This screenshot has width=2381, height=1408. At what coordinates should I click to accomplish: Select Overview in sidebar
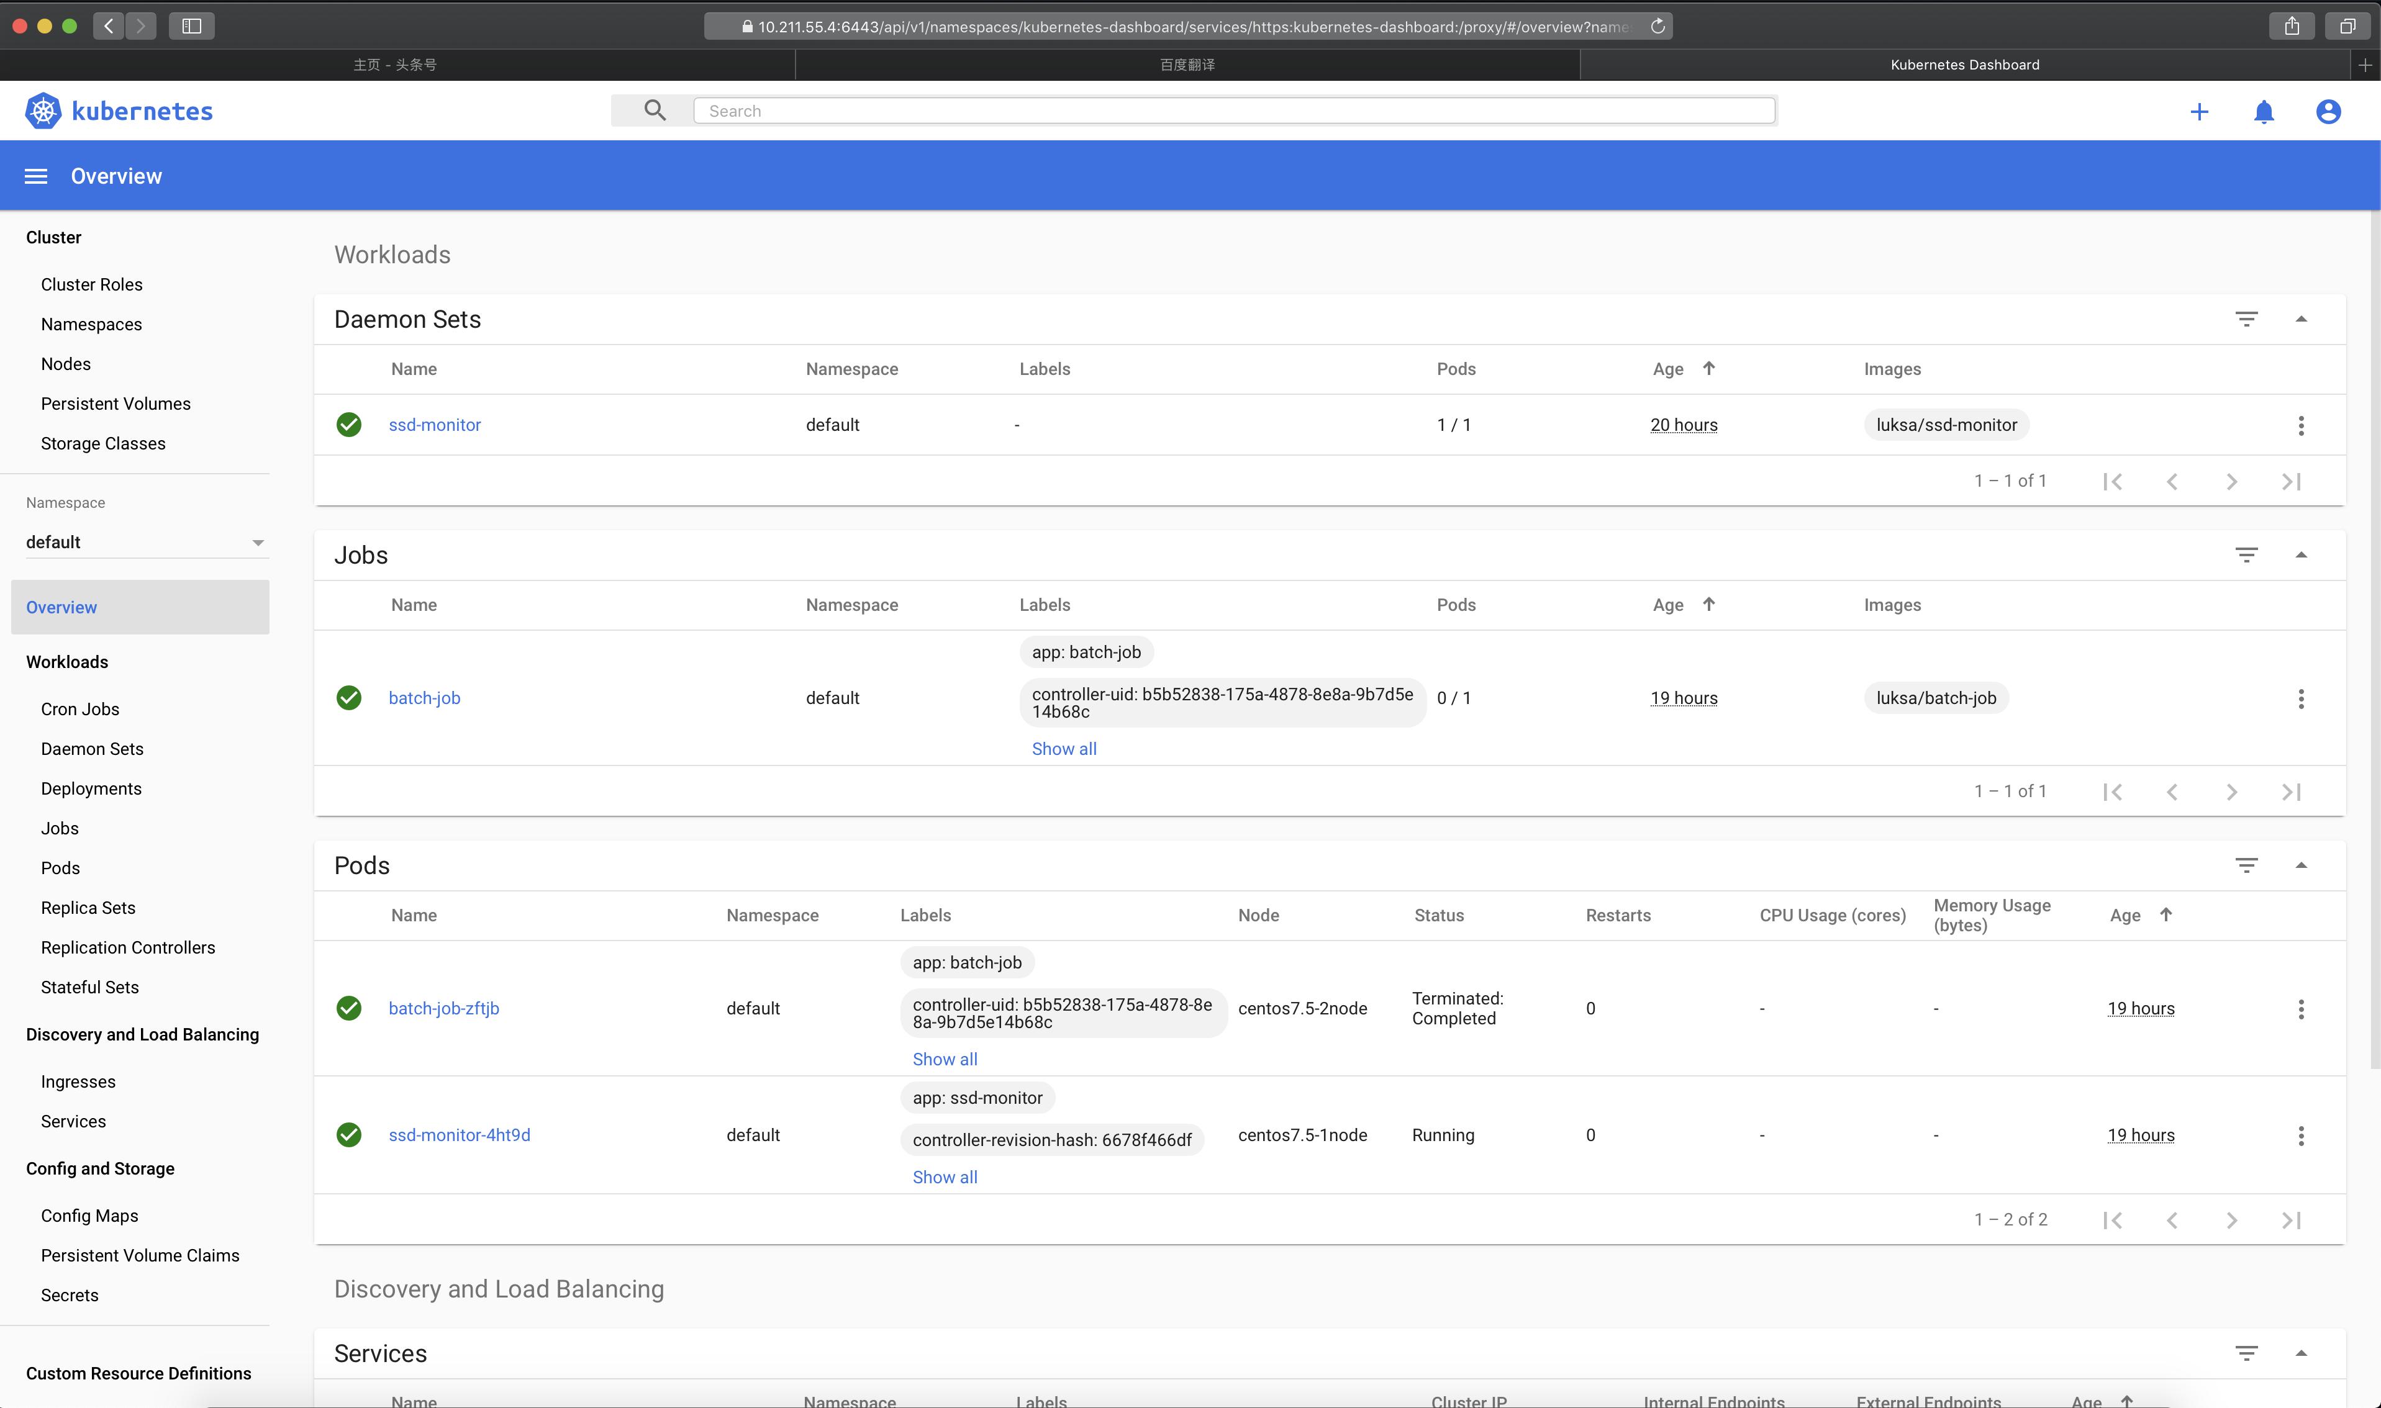pyautogui.click(x=140, y=607)
